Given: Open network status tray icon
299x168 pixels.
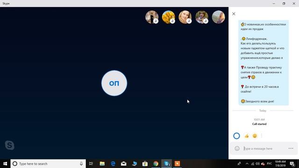Looking at the screenshot, I should 252,164.
